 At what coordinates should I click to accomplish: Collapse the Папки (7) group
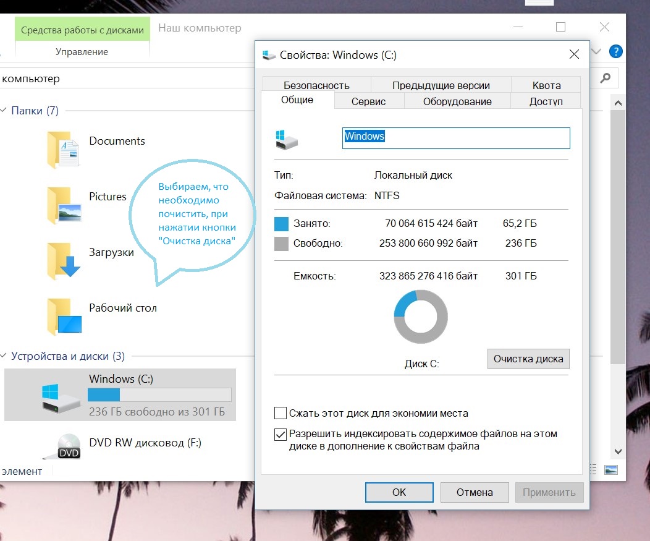pos(3,110)
